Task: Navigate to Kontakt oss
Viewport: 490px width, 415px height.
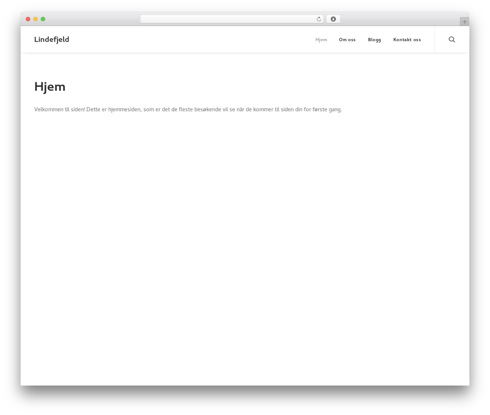Action: coord(407,40)
